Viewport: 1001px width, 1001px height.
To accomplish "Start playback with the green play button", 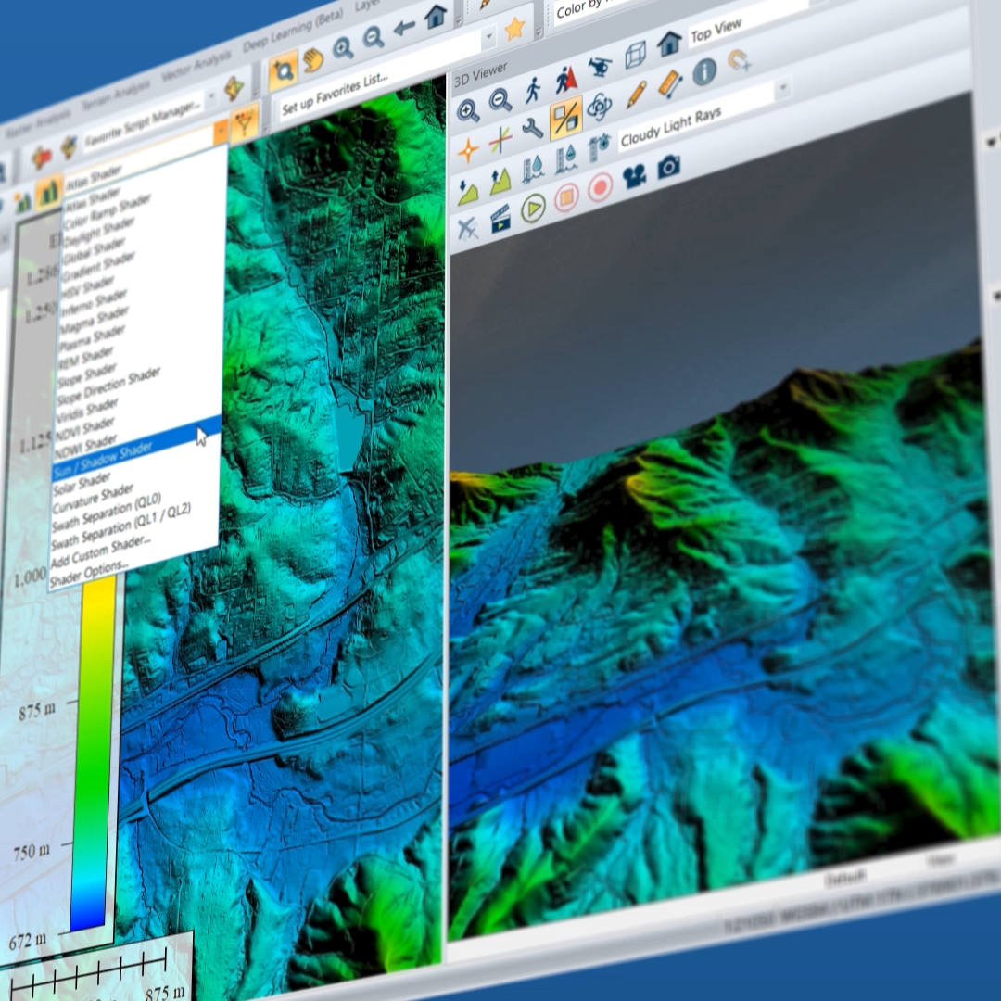I will [533, 209].
